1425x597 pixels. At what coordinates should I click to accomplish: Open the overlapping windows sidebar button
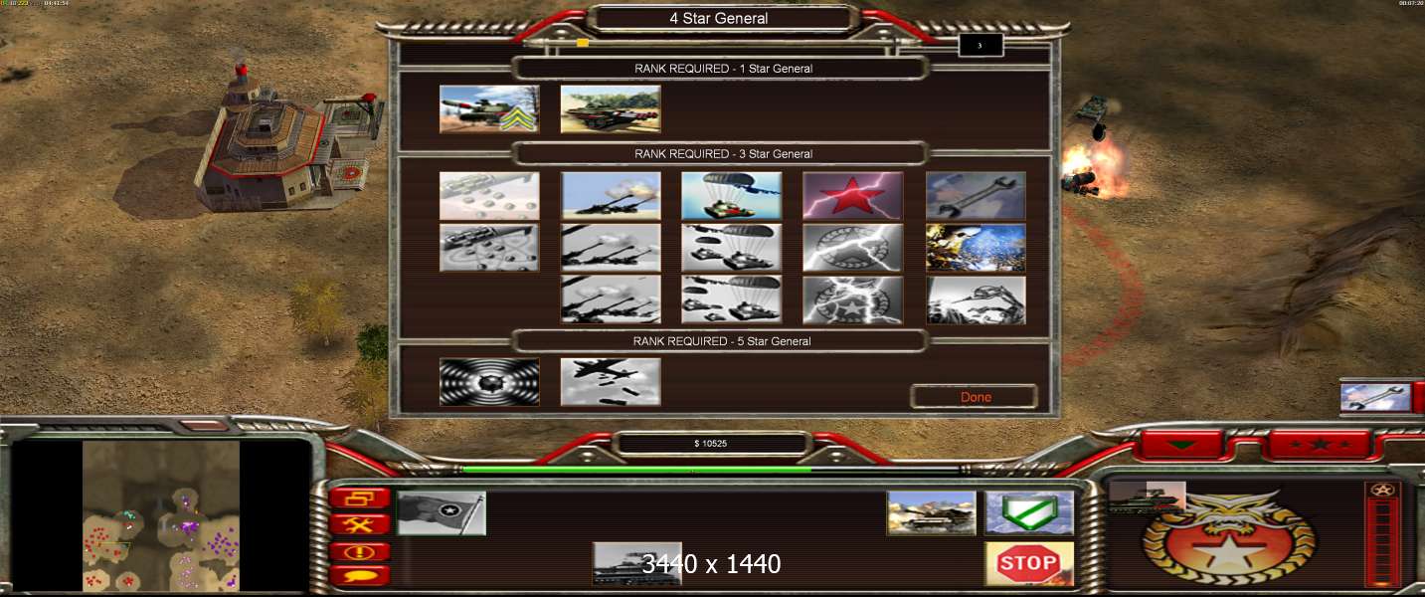359,497
